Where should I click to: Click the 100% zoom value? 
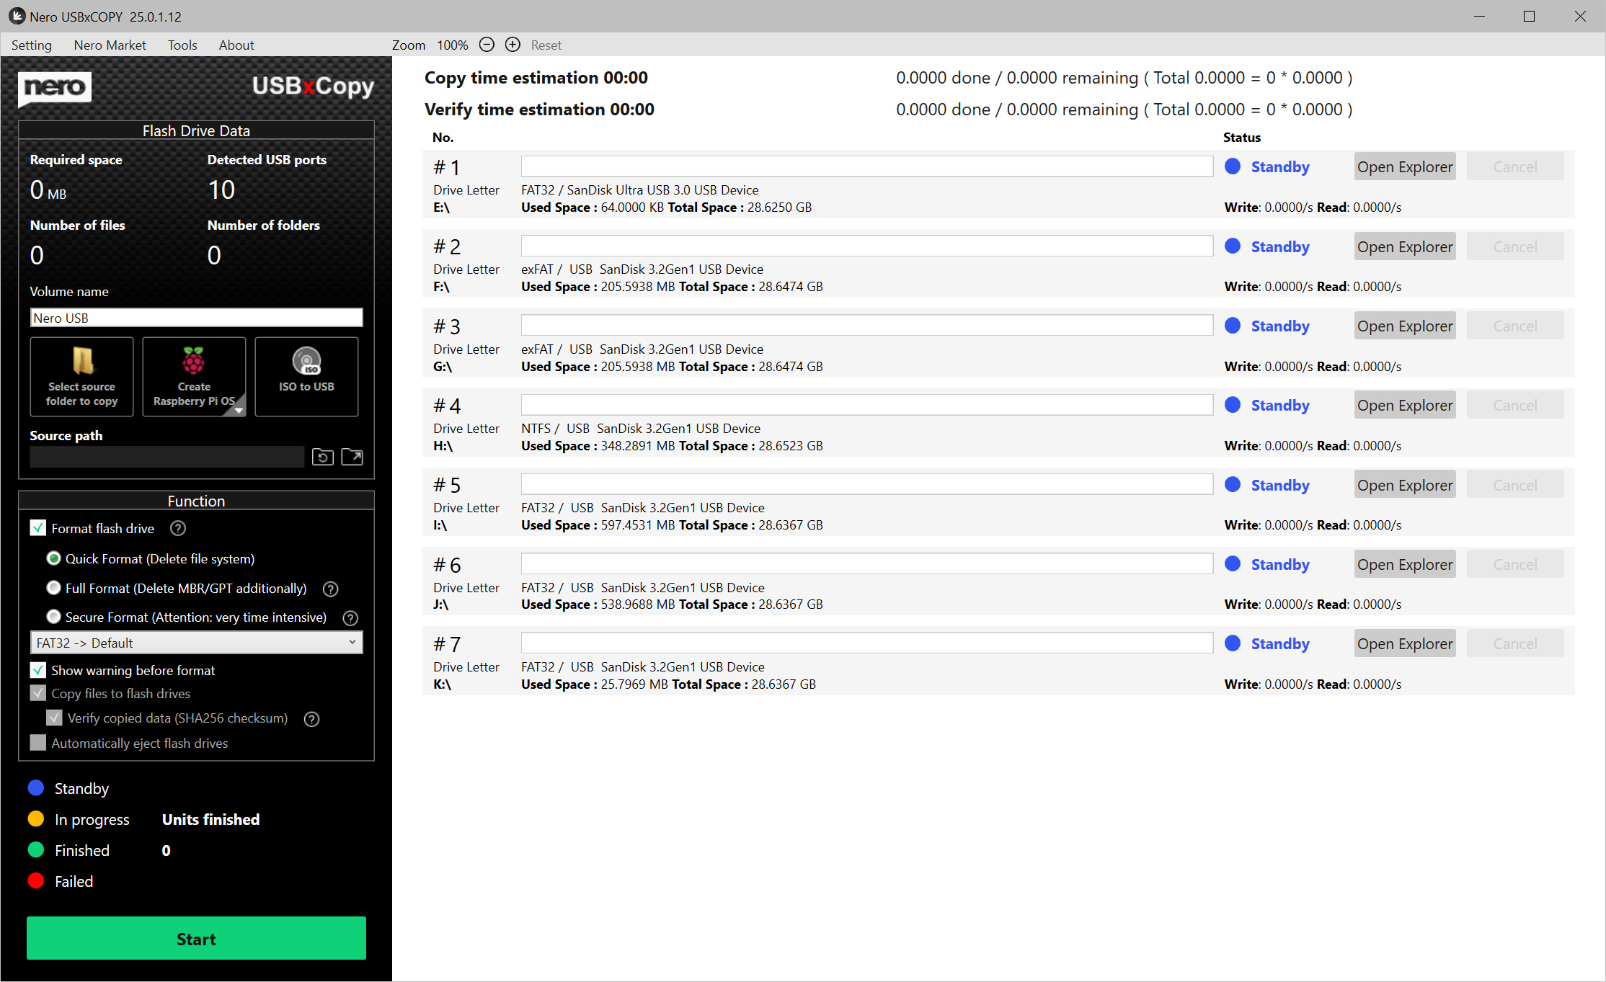point(453,45)
